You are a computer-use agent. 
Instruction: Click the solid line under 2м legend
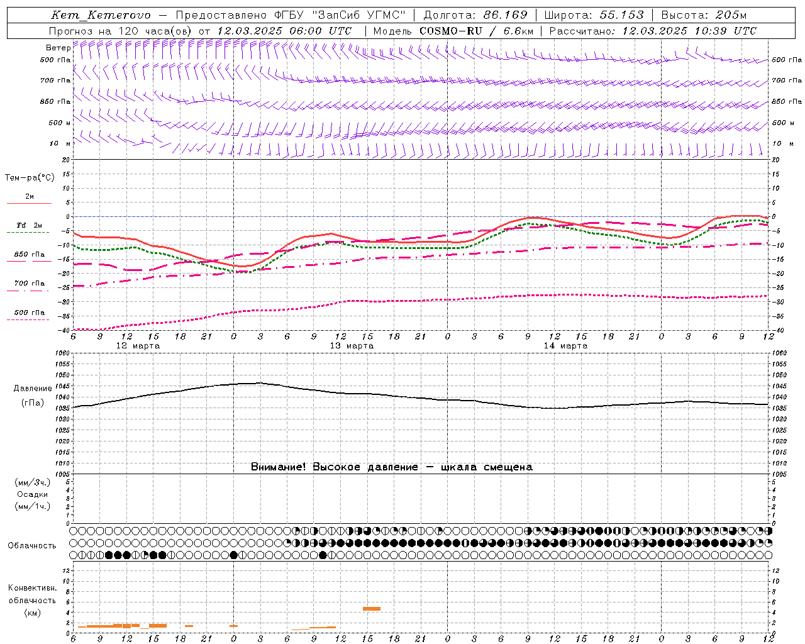[x=29, y=204]
